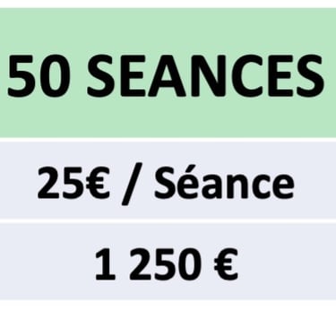Screen dimensions: 336x328
Task: Click the number "50" in the header
Action: point(37,76)
